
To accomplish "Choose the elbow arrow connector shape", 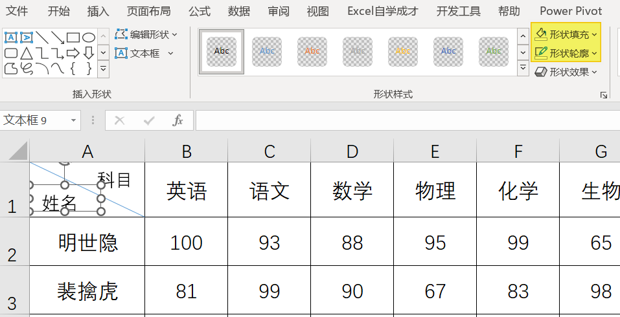I will [x=58, y=53].
